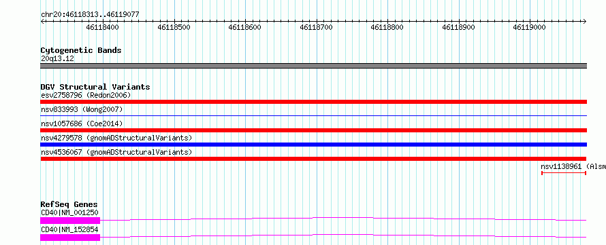Open the CD40|NM_152854 gene label
Viewport: 606px width, 245px height.
point(69,229)
